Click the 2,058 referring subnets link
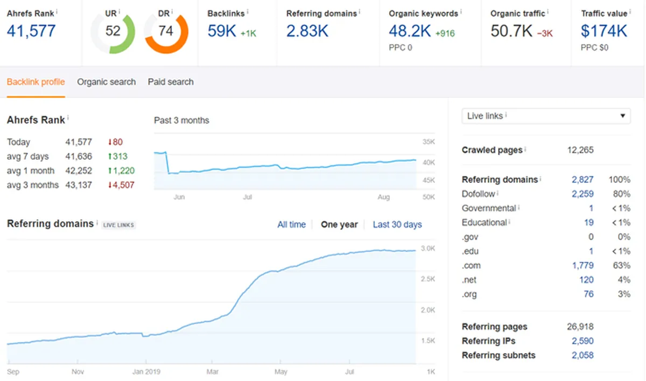The width and height of the screenshot is (646, 381). pos(582,355)
